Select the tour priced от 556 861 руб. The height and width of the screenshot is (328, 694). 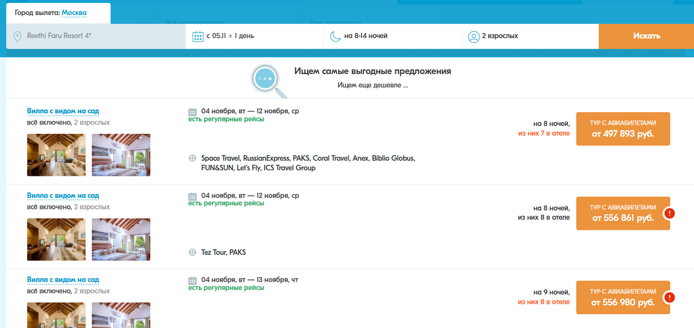(x=623, y=213)
